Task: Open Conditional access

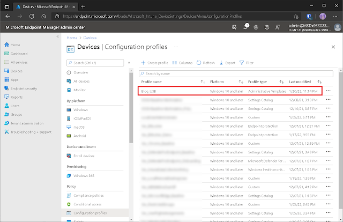Action: pos(84,204)
